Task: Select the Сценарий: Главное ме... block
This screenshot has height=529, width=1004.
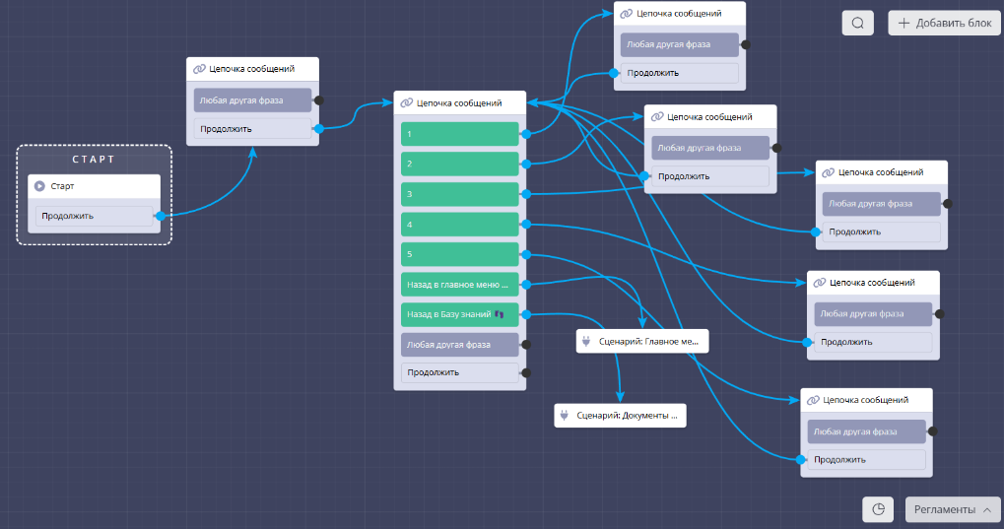Action: tap(642, 342)
